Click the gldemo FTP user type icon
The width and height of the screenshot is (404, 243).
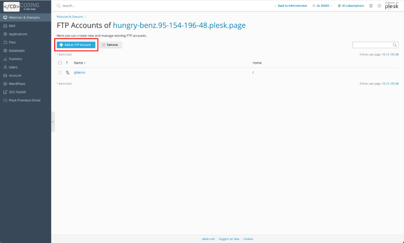pos(67,73)
